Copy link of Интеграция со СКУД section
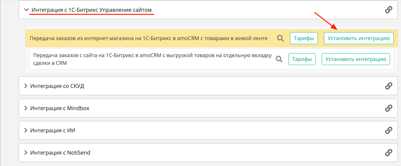This screenshot has height=166, width=401. 388,86
